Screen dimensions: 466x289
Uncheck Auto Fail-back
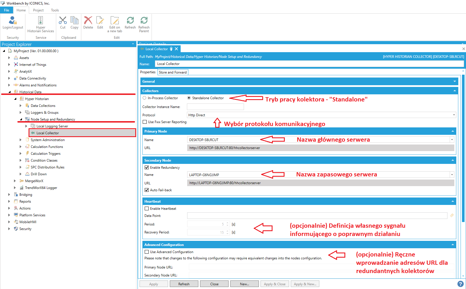tap(147, 190)
